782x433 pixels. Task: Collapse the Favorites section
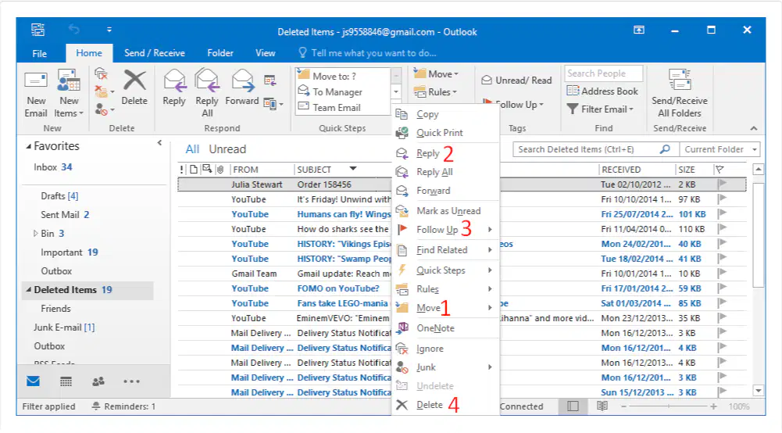click(x=28, y=147)
